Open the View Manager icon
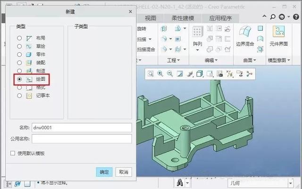This screenshot has width=302, height=189. coord(219,74)
